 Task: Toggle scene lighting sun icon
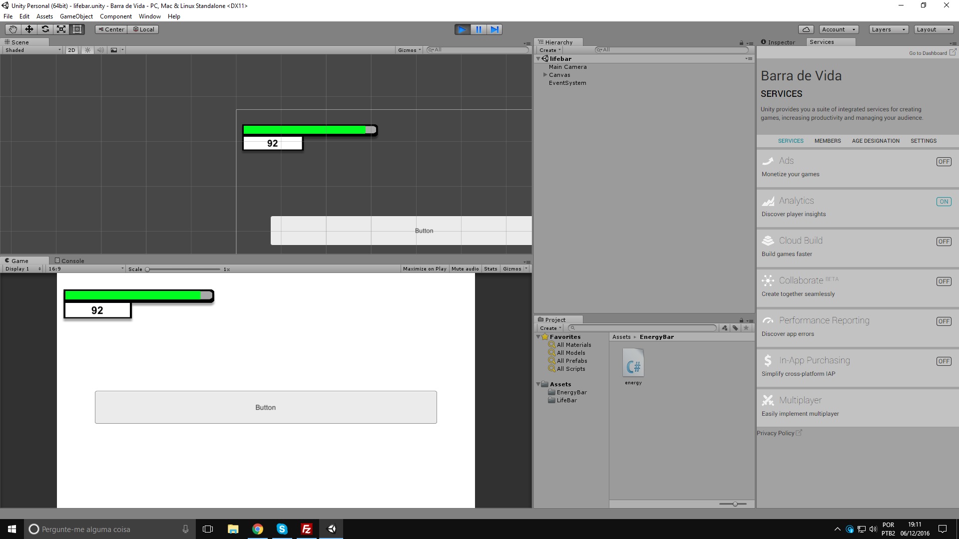point(87,50)
